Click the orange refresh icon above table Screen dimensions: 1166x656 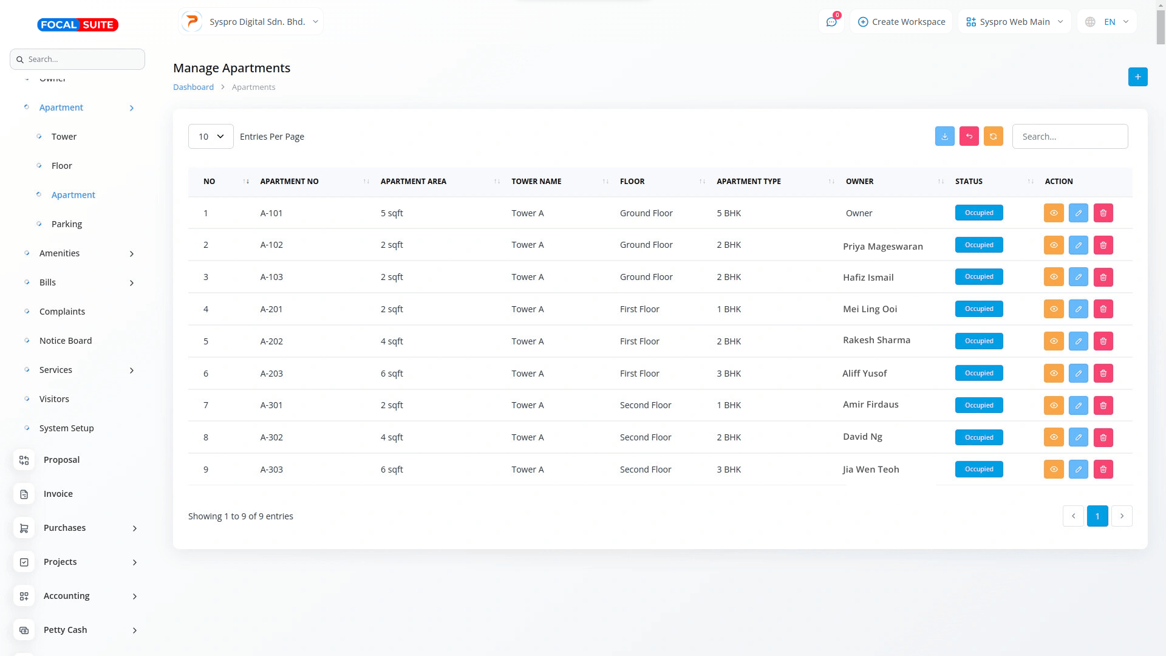(x=993, y=137)
